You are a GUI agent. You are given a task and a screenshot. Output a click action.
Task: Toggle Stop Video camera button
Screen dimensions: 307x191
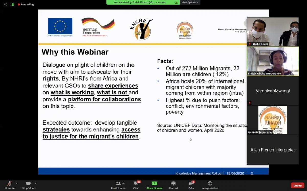pos(29,184)
